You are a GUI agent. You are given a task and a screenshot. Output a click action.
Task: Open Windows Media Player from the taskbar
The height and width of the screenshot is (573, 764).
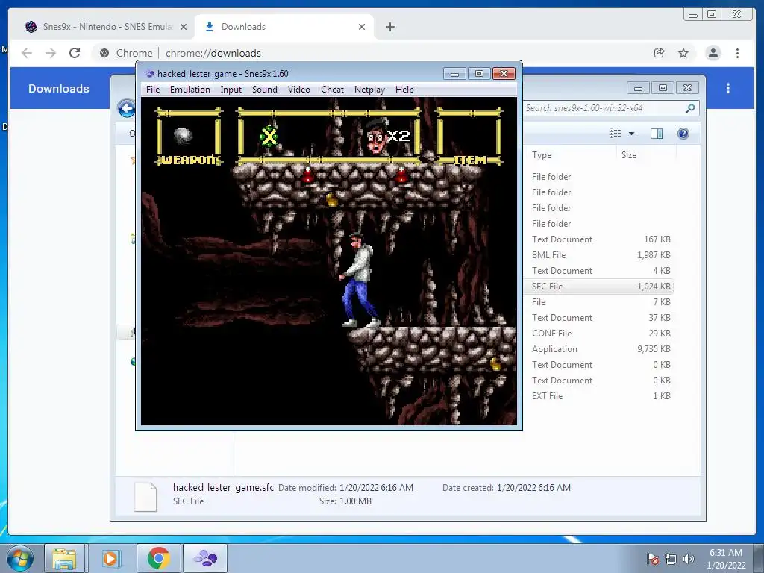(x=111, y=558)
